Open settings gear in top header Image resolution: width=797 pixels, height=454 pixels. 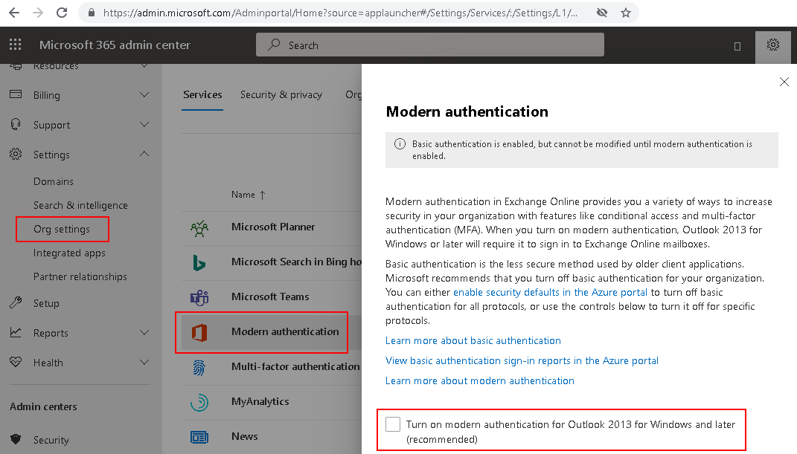(x=773, y=45)
